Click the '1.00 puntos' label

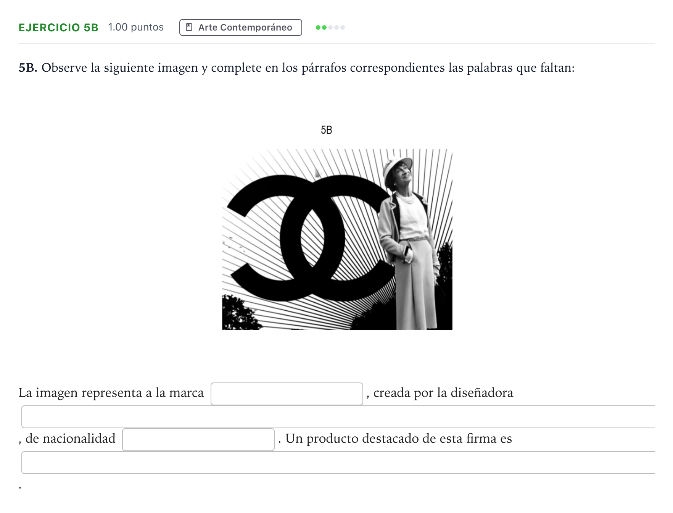(x=136, y=27)
